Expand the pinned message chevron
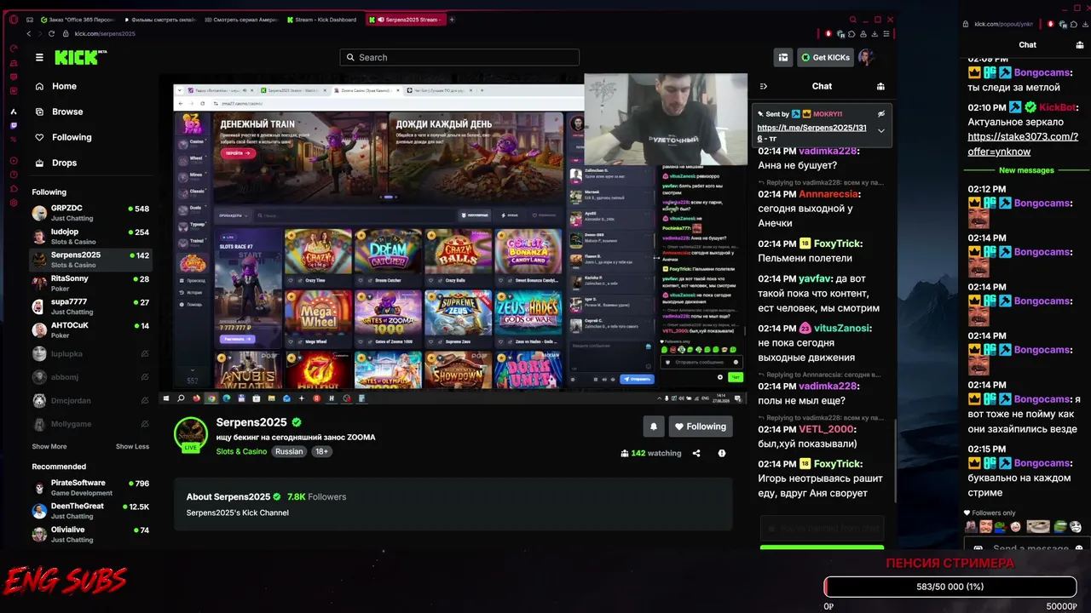 tap(881, 130)
